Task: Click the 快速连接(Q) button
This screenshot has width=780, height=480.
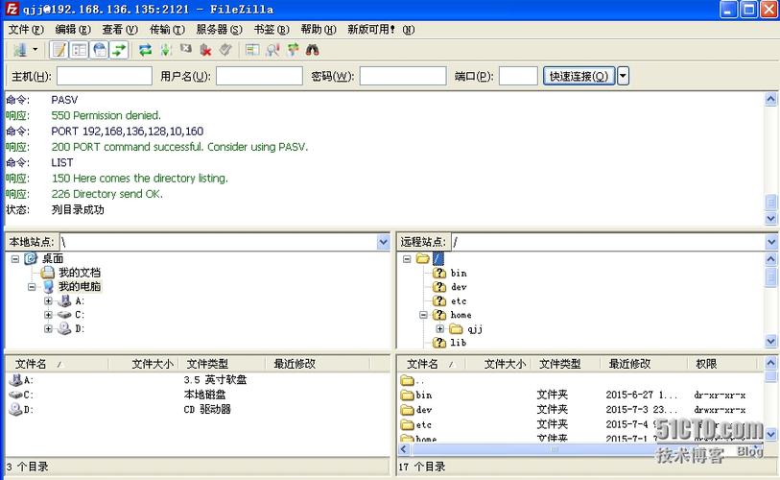Action: click(579, 76)
